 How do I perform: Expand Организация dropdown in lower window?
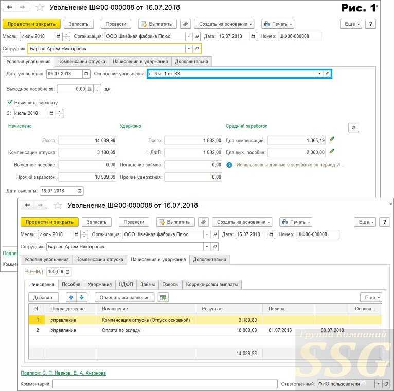(207, 234)
